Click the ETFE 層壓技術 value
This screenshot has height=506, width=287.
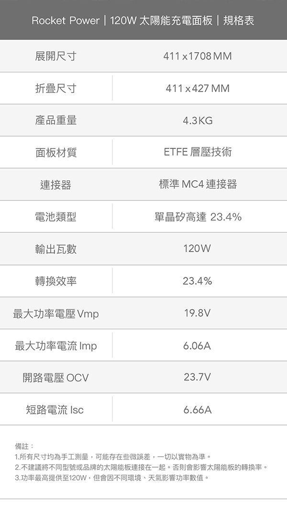coord(198,152)
